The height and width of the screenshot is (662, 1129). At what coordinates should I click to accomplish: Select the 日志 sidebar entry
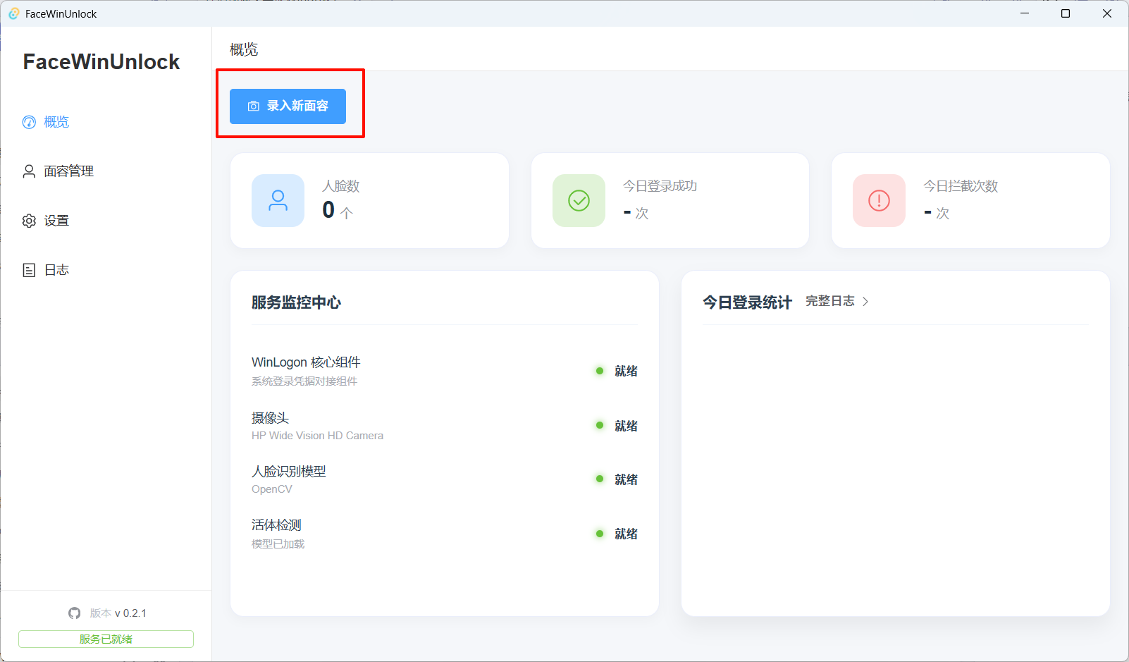[x=106, y=270]
